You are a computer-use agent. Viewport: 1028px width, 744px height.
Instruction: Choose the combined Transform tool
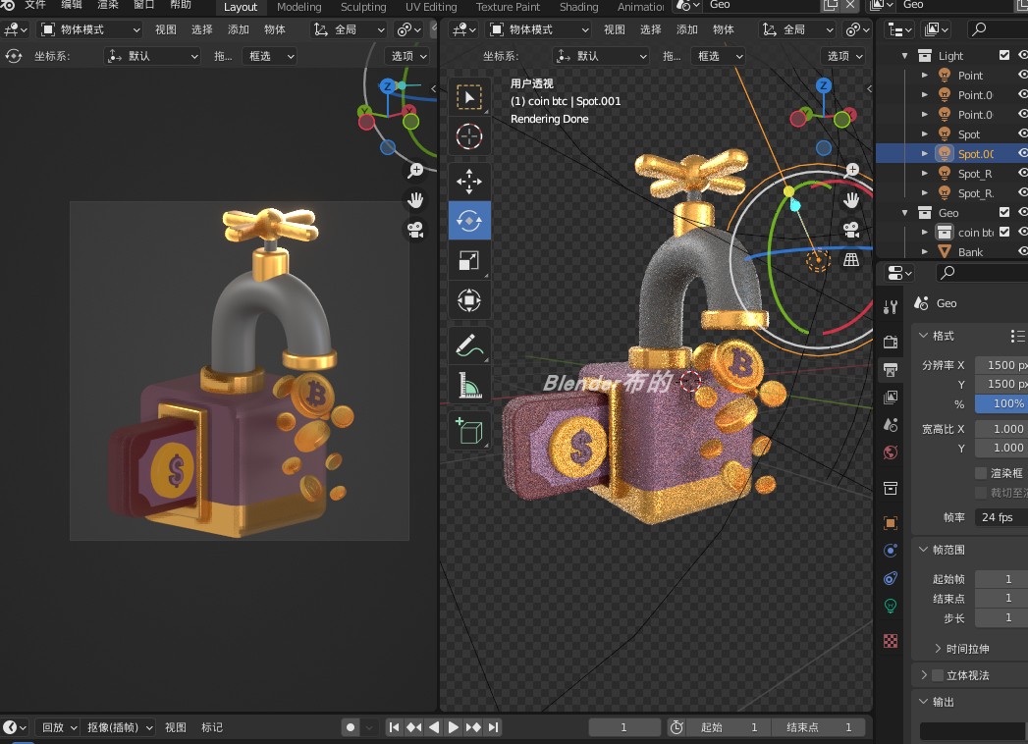(x=468, y=300)
